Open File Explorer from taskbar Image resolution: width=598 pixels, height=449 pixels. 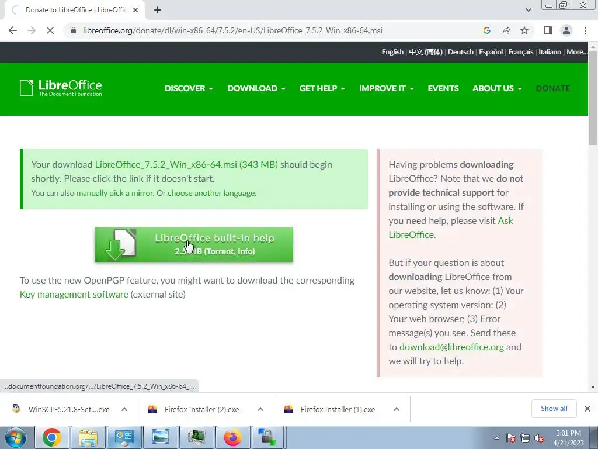coord(88,437)
